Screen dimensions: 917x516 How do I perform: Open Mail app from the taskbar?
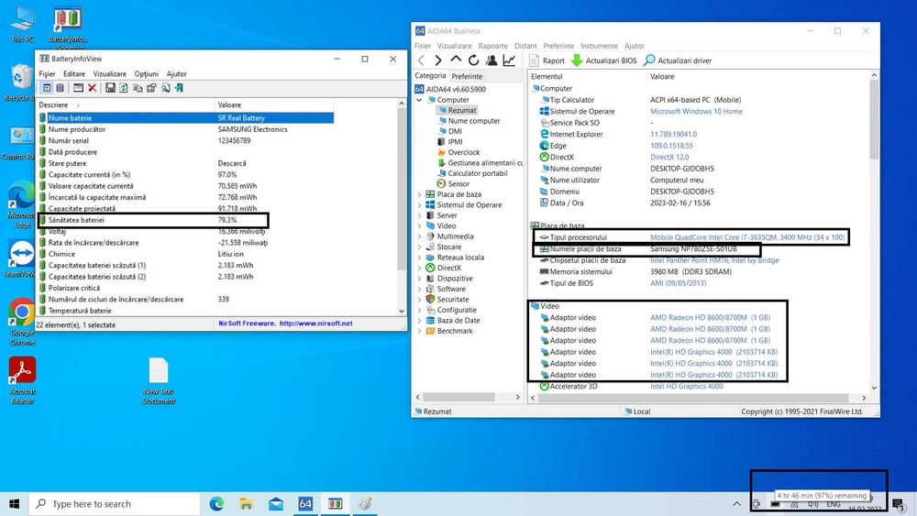click(276, 504)
